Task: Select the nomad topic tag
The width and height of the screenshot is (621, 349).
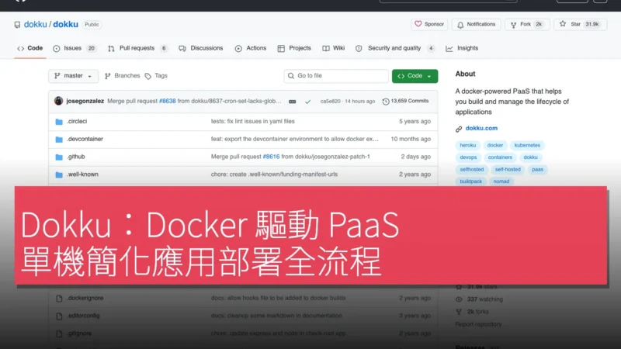Action: tap(501, 181)
